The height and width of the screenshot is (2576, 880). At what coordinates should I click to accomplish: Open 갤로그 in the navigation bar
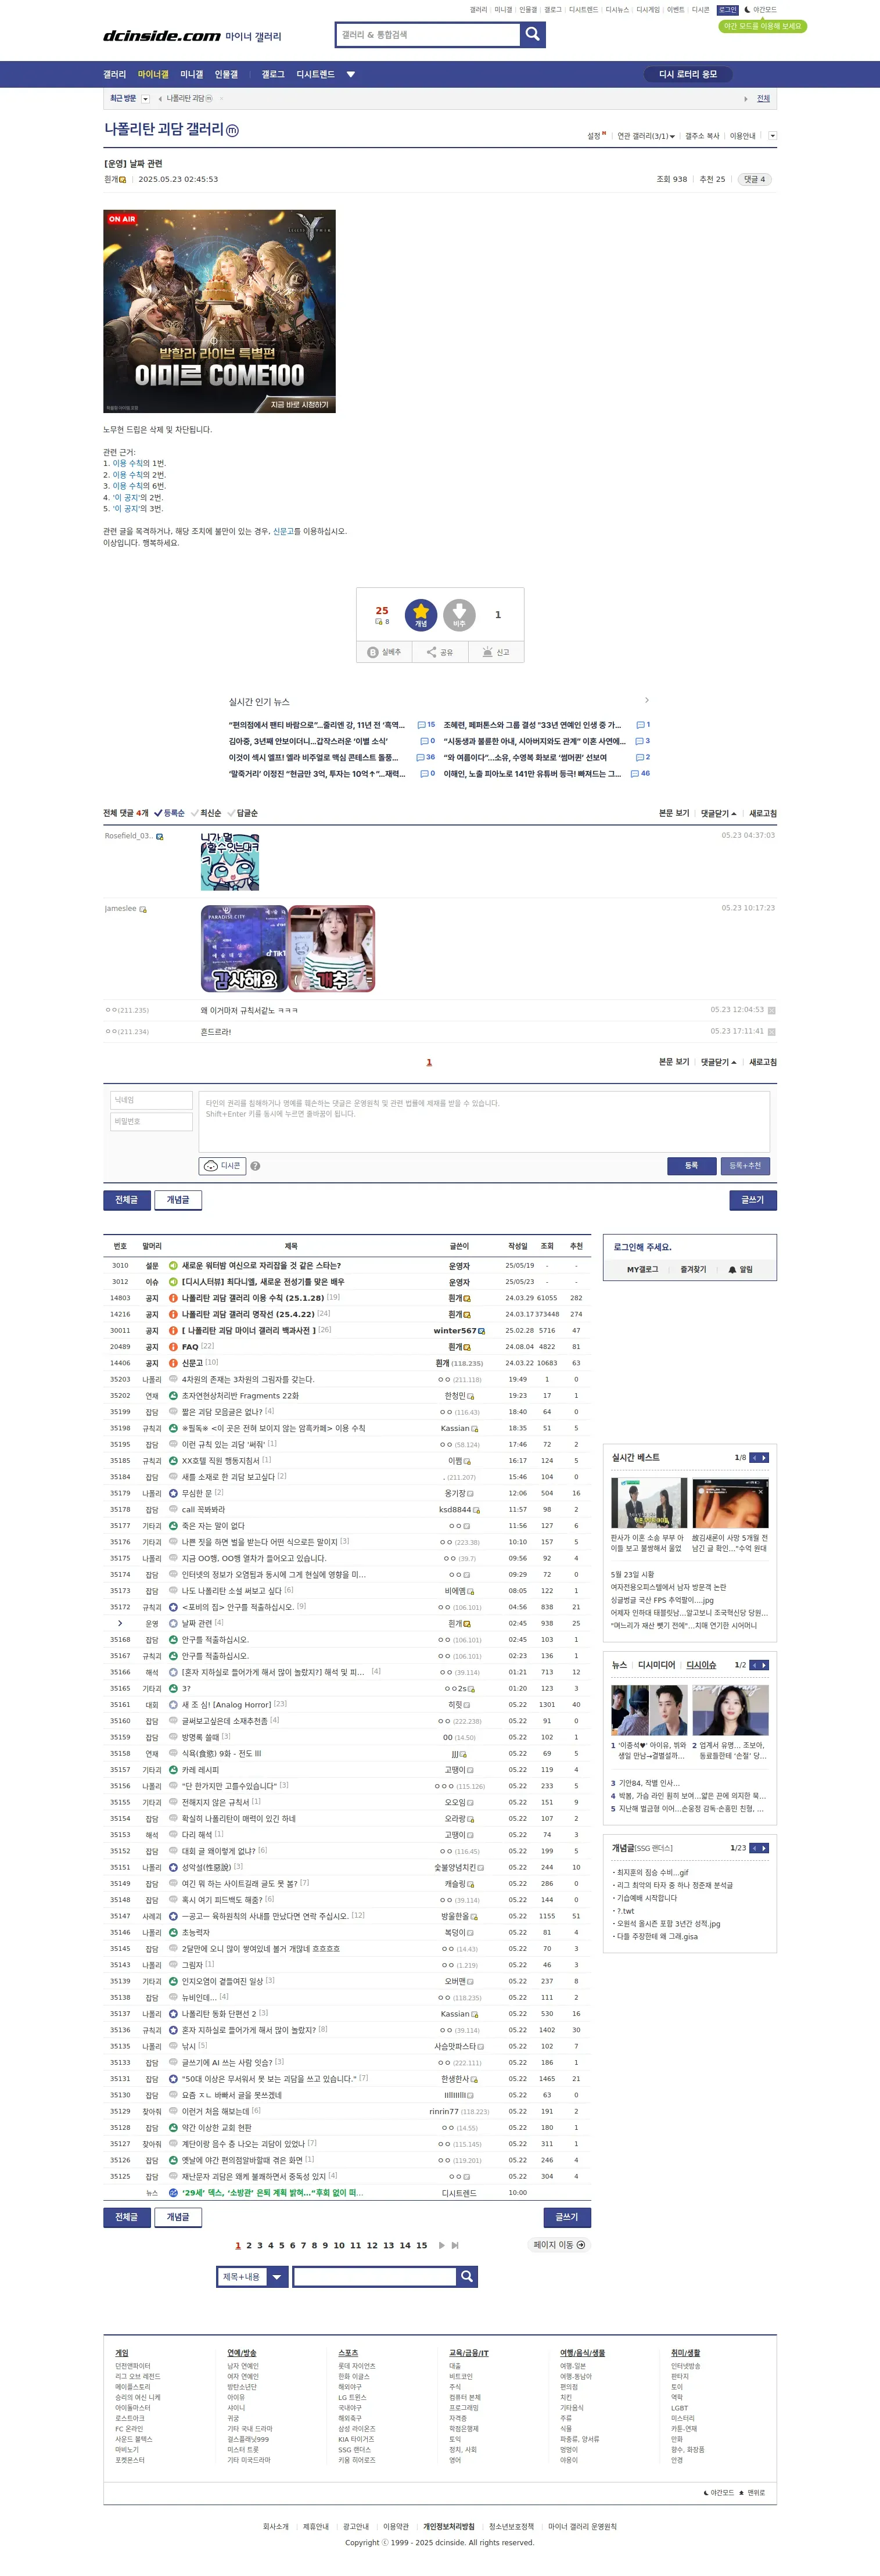tap(273, 74)
